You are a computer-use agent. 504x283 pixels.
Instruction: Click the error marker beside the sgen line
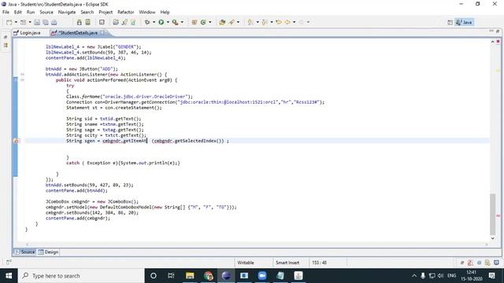click(16, 141)
